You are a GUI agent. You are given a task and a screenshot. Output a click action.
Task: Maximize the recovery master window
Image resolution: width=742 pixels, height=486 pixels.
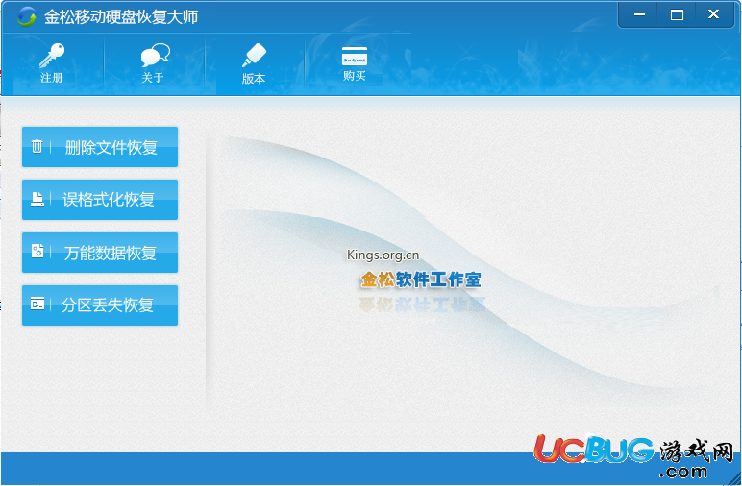(677, 15)
